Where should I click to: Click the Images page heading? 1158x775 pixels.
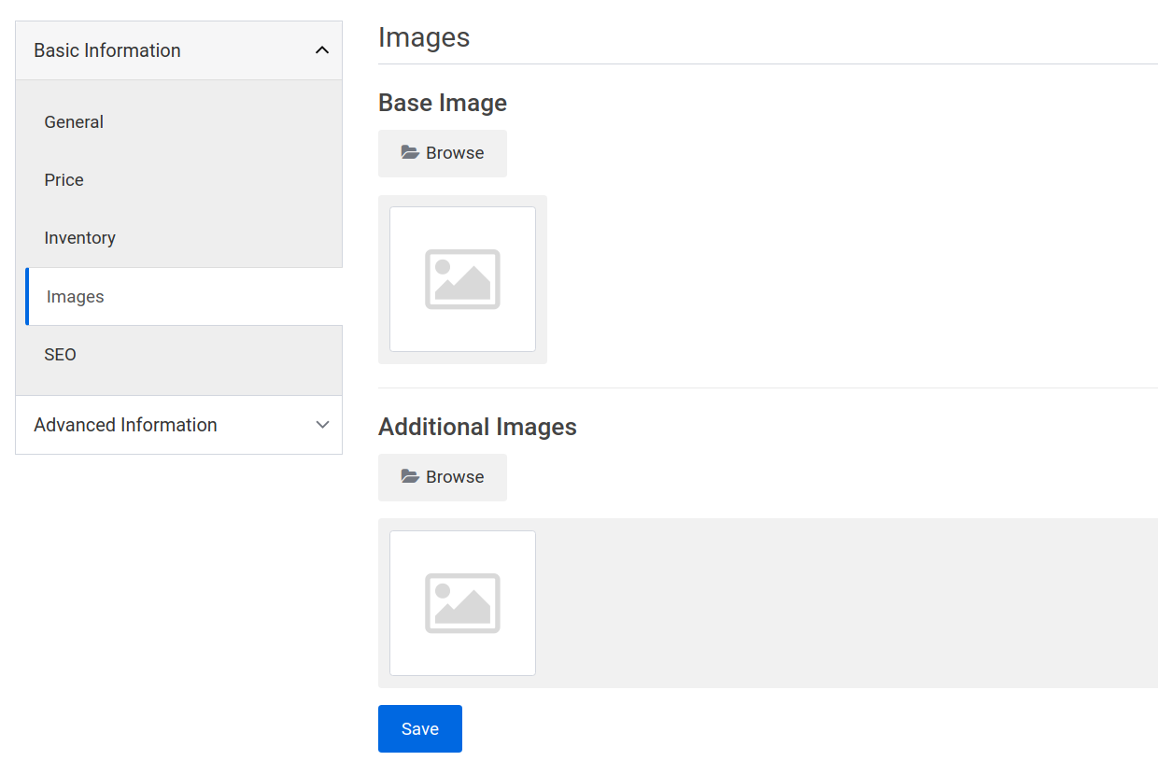[x=423, y=37]
